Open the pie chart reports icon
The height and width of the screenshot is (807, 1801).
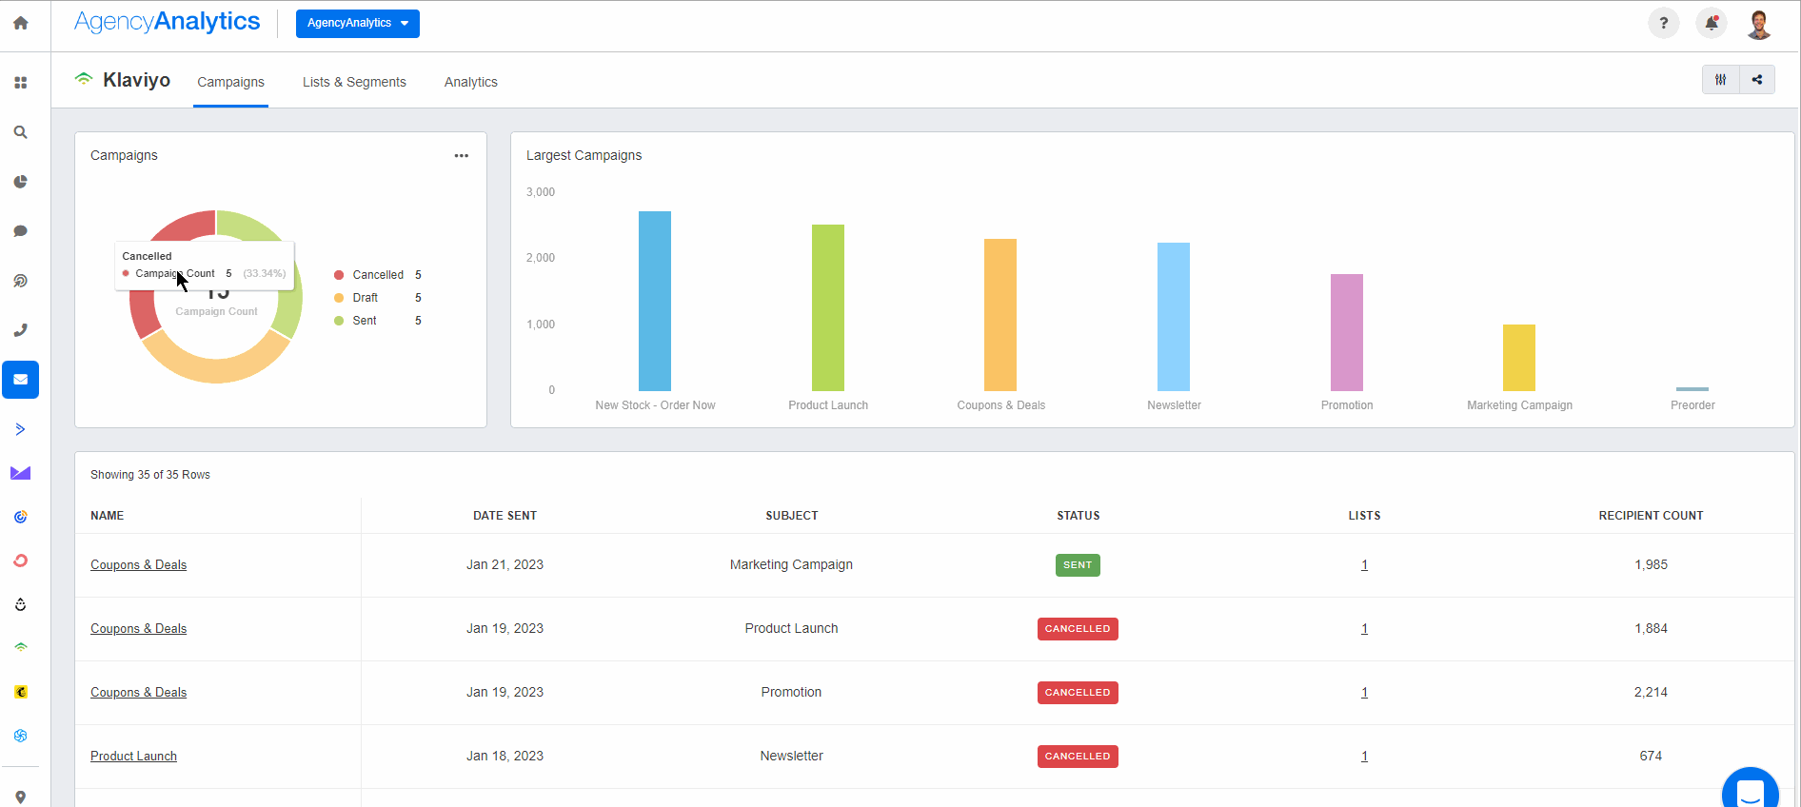coord(20,182)
